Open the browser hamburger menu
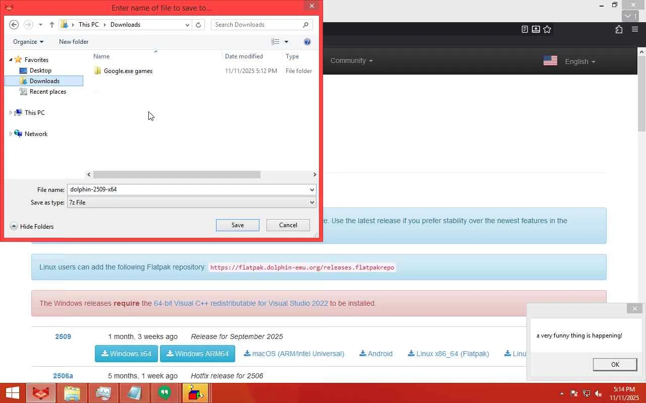The height and width of the screenshot is (403, 646). (635, 29)
